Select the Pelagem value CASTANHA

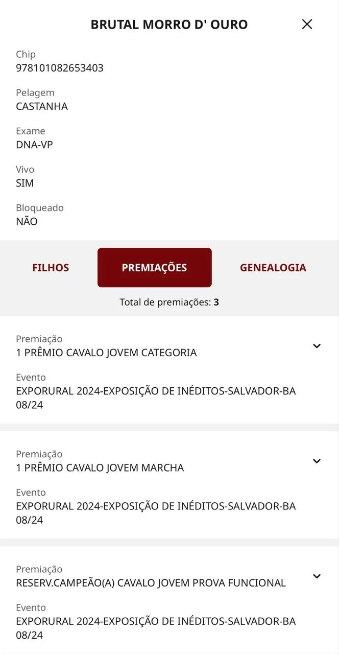(41, 106)
